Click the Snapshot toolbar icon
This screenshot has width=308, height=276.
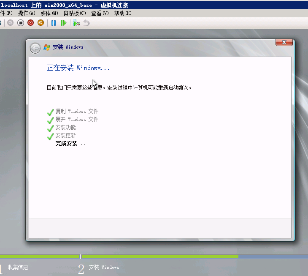[x=76, y=23]
